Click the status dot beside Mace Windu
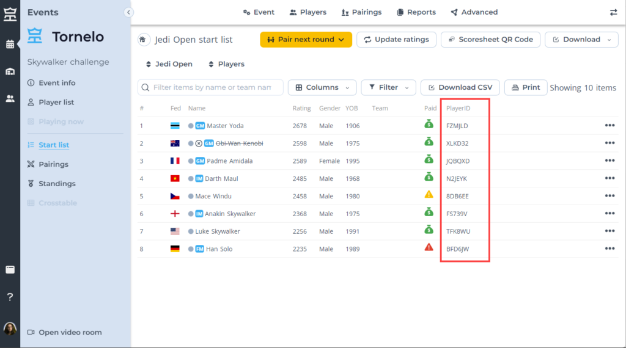 tap(191, 196)
